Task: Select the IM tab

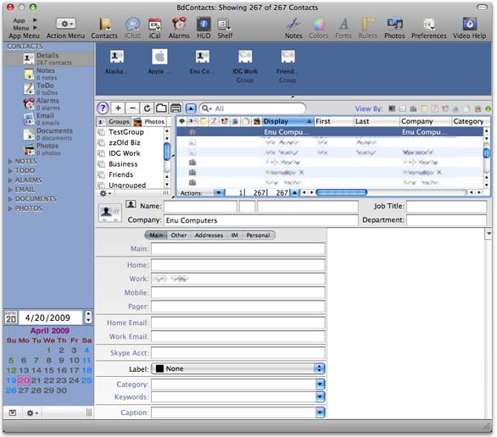Action: [x=235, y=235]
